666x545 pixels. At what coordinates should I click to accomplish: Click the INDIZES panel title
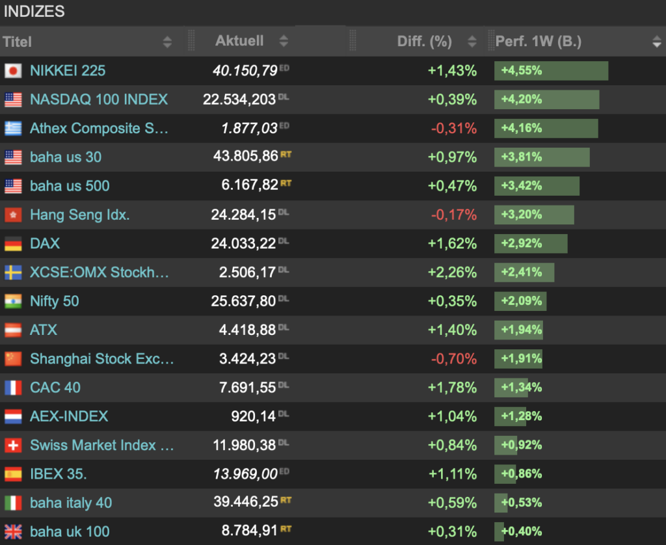click(x=34, y=12)
